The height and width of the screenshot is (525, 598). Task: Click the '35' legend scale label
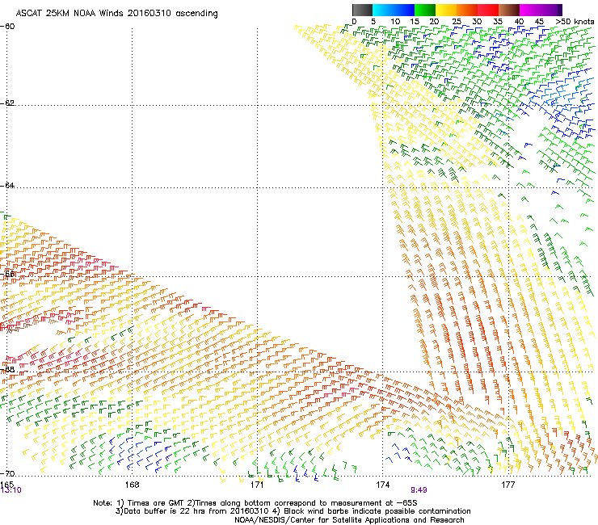coord(498,22)
